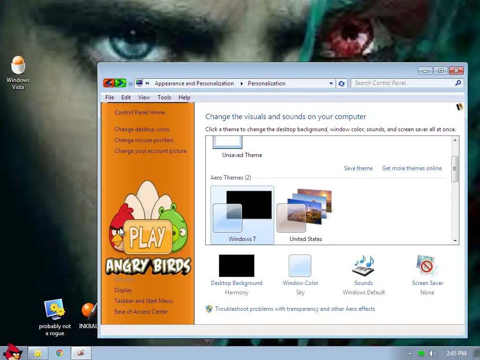The image size is (480, 360).
Task: Click the volume speaker tray icon
Action: 432,353
